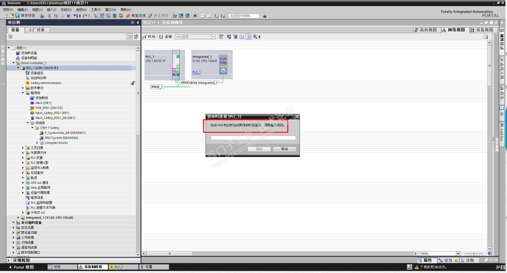Expand the 详细视图 detail view panel
This screenshot has width=507, height=273.
pyautogui.click(x=9, y=260)
